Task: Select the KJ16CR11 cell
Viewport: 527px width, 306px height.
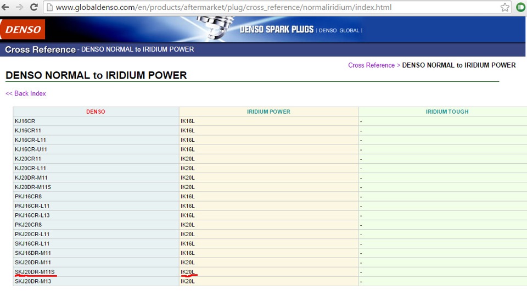Action: click(x=96, y=130)
